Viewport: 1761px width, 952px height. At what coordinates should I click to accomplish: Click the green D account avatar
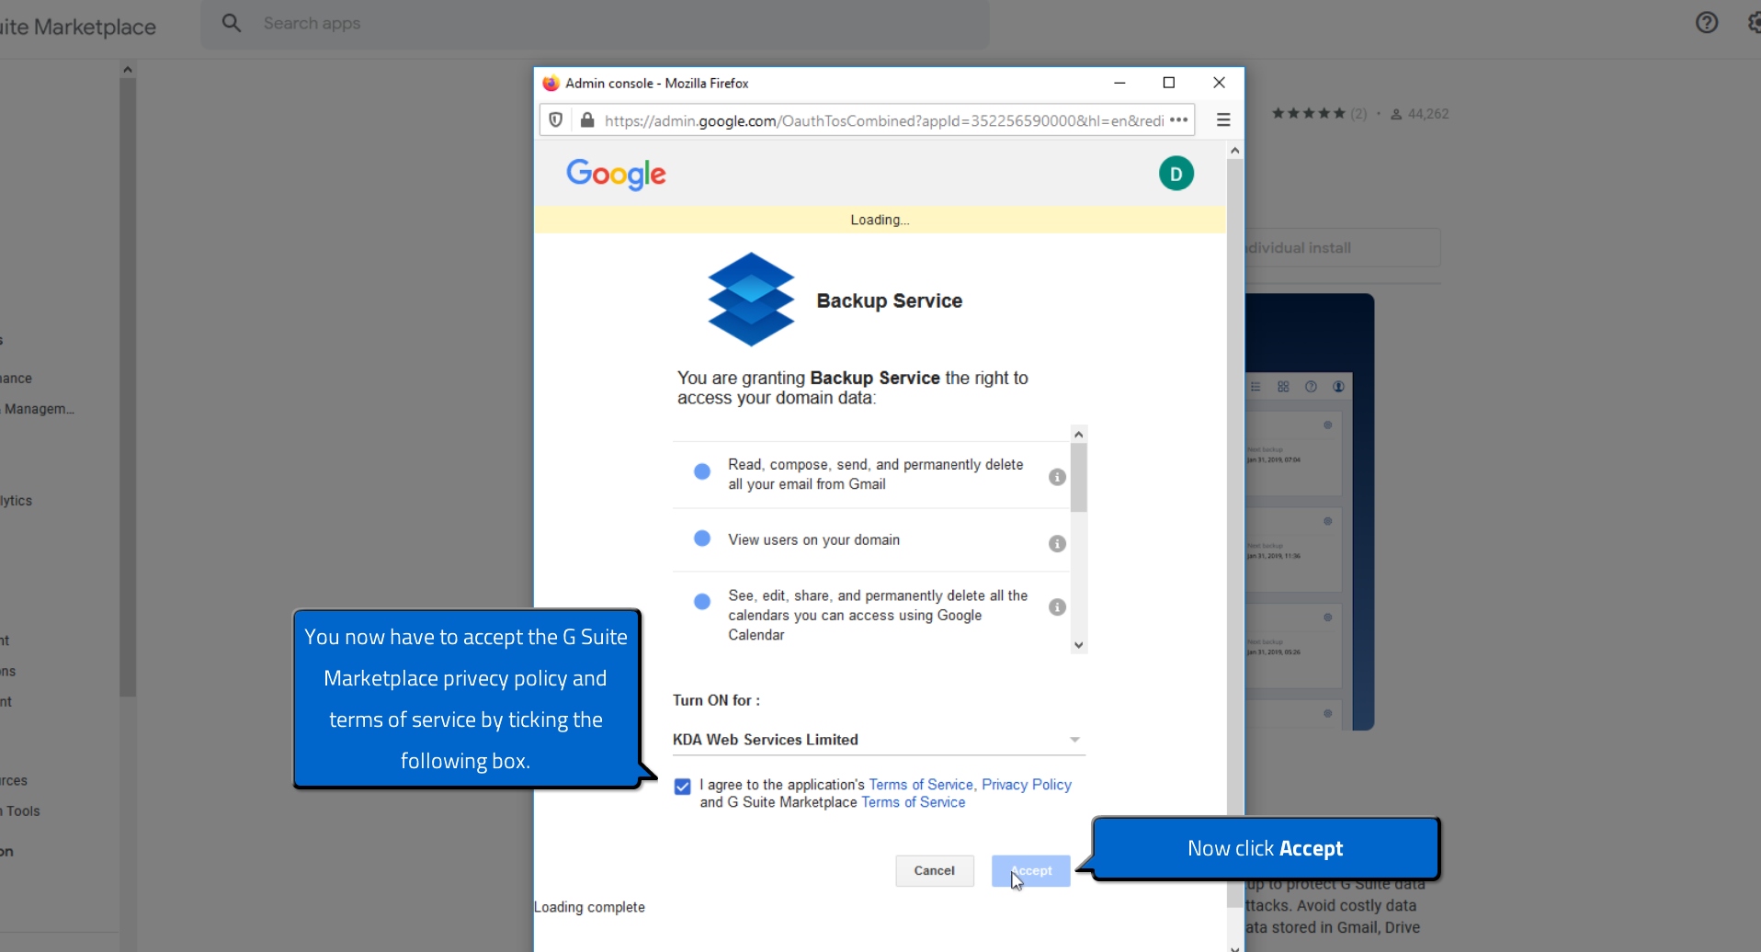[x=1176, y=174]
